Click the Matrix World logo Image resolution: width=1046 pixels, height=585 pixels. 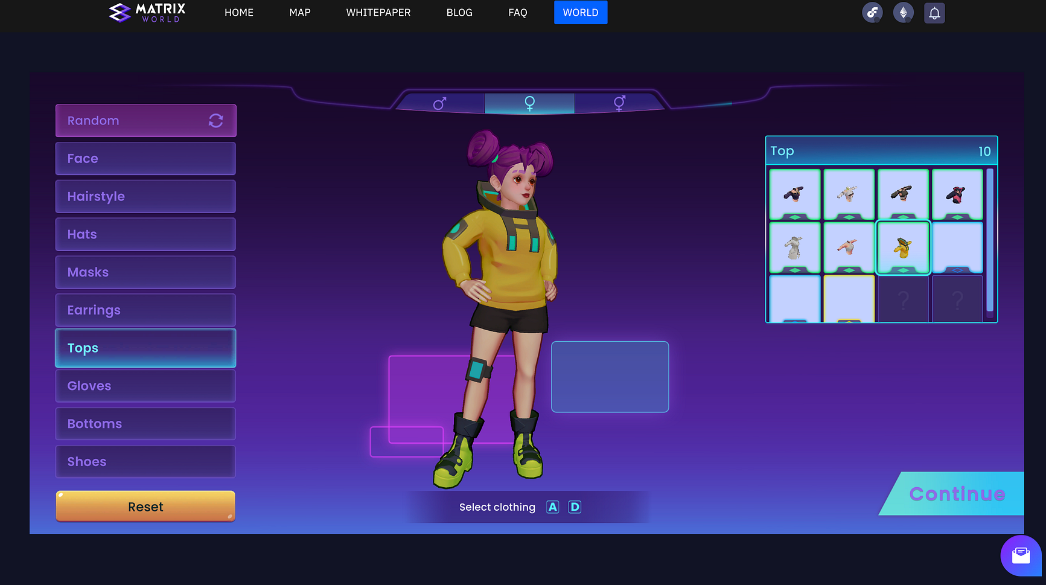coord(147,13)
